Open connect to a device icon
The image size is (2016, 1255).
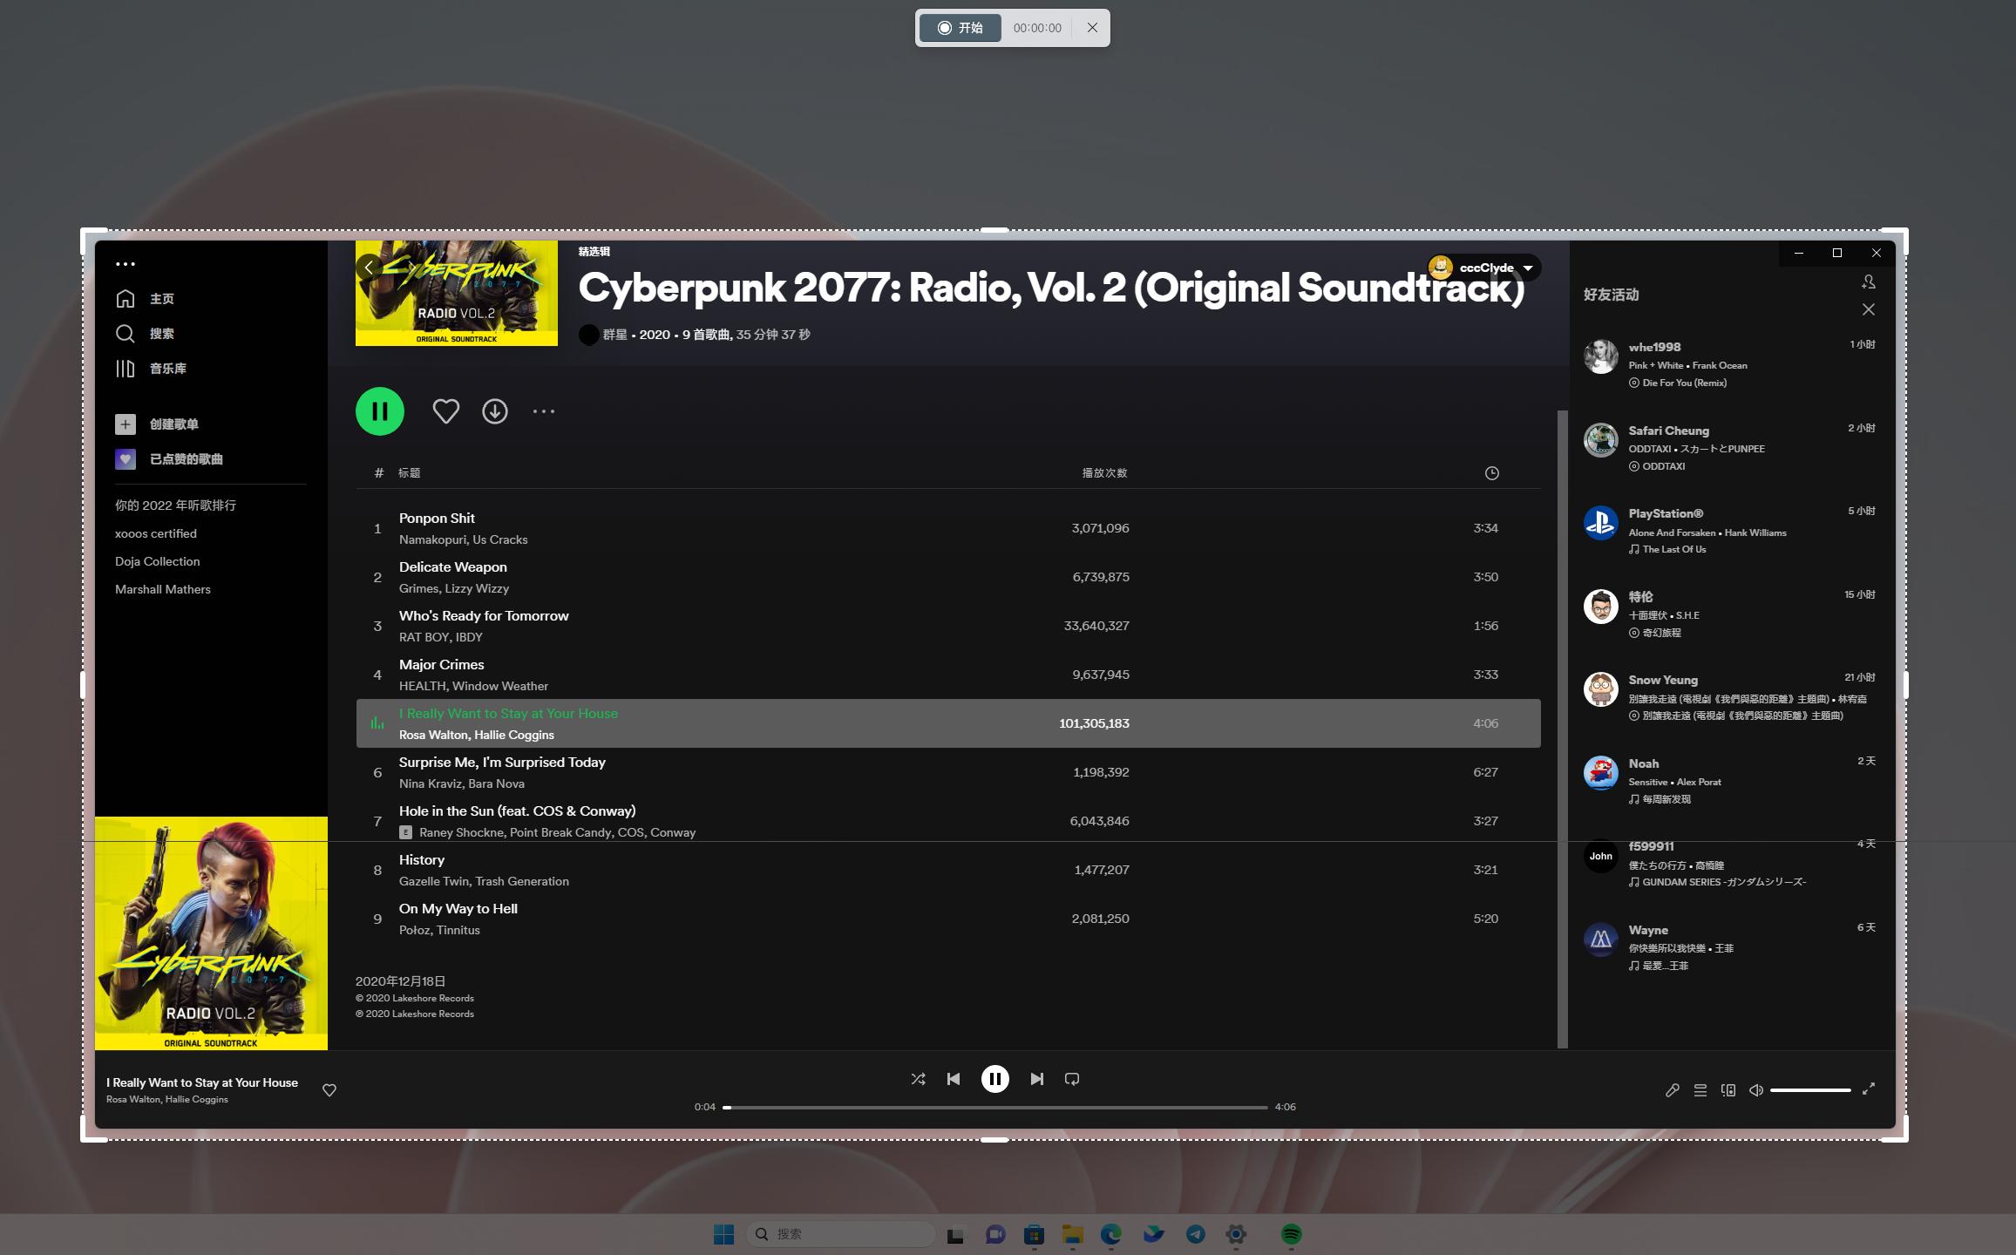[1728, 1090]
